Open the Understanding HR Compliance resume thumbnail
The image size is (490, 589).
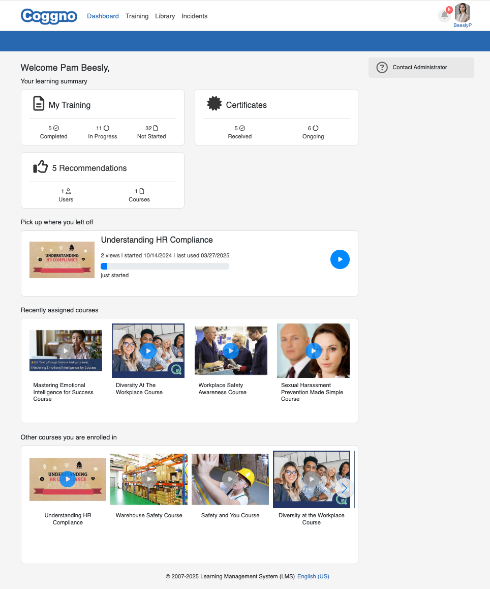pos(62,260)
